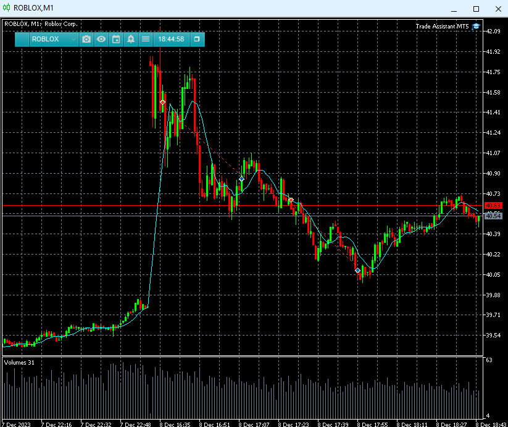The height and width of the screenshot is (427, 508).
Task: Open the Trade Assistant hamburger menu
Action: click(x=145, y=39)
